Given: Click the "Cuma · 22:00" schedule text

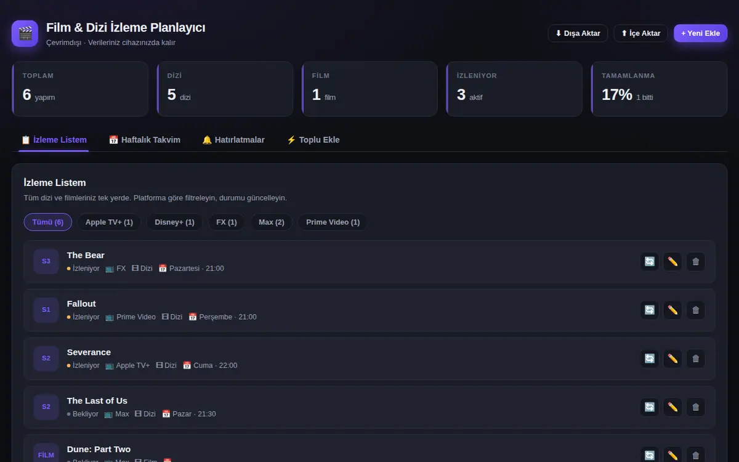Looking at the screenshot, I should 215,365.
